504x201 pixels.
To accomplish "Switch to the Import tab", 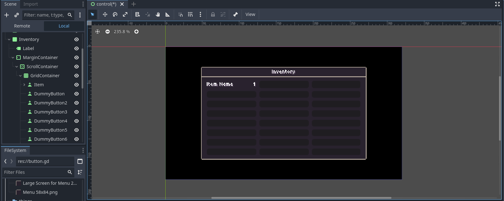I will pyautogui.click(x=30, y=4).
